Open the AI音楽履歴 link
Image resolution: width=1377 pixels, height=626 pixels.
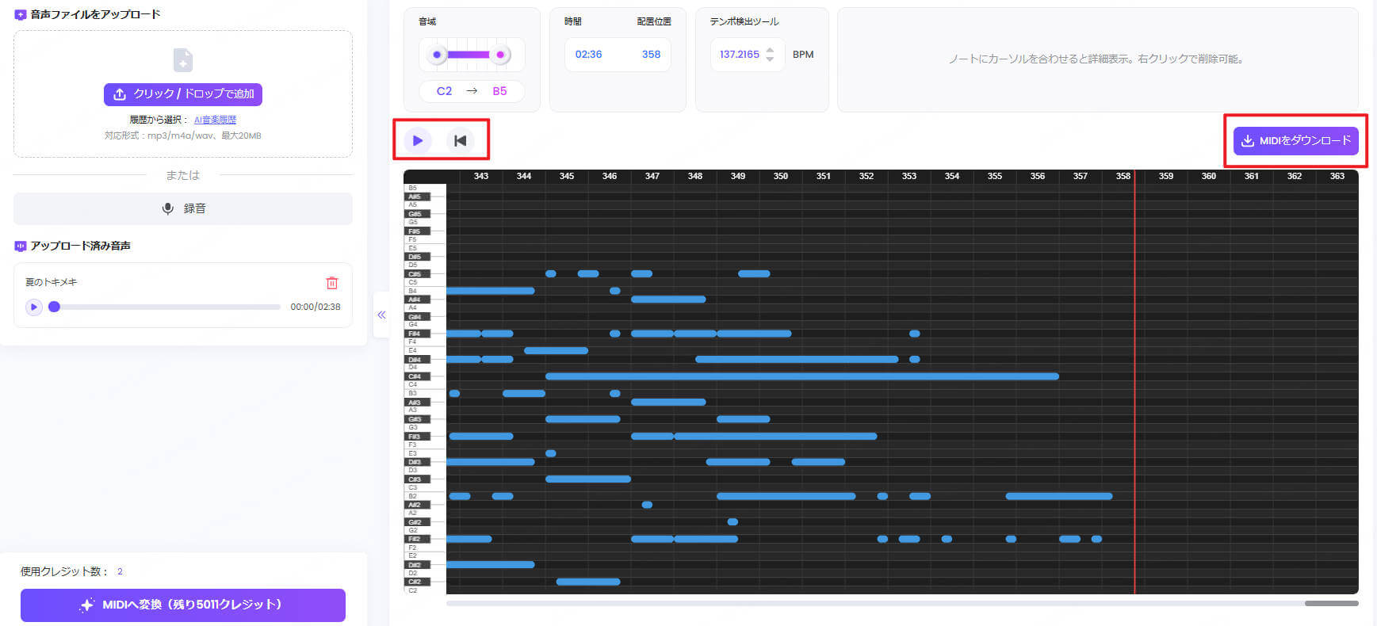click(215, 120)
